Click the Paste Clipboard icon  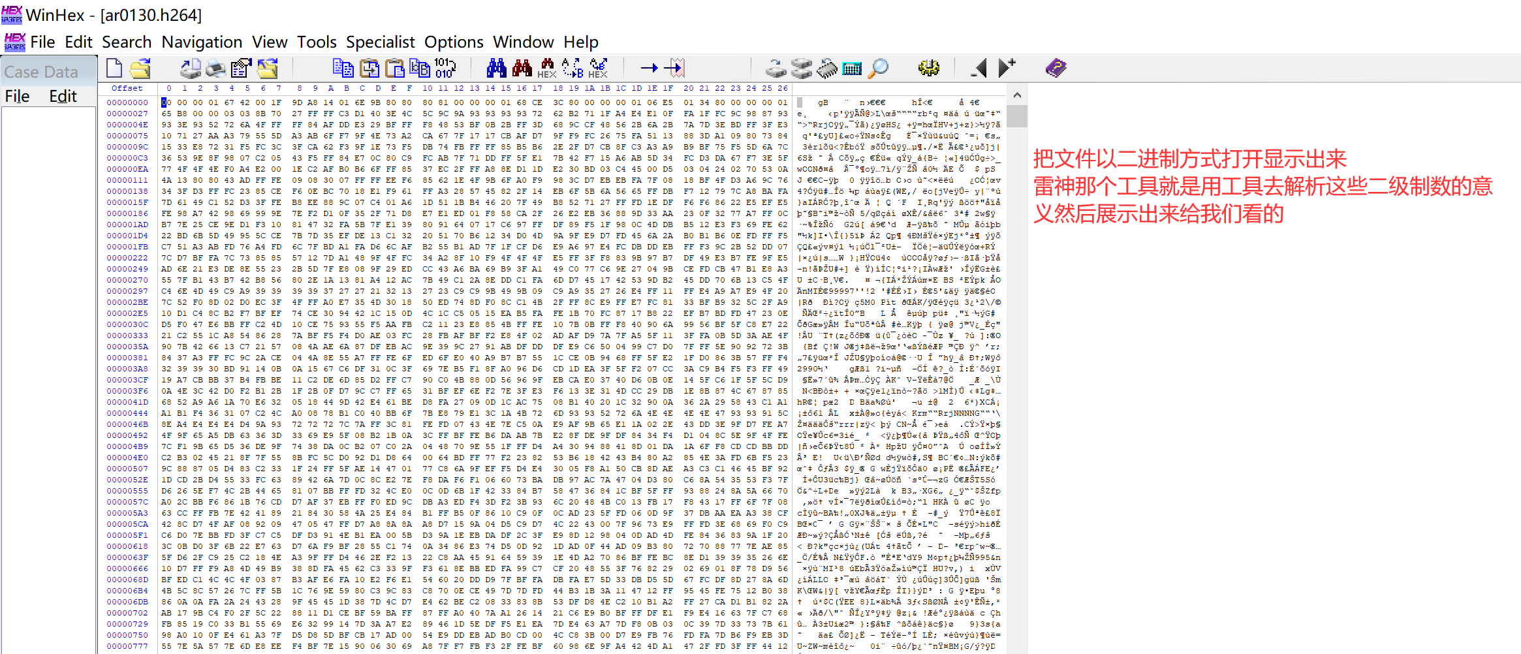click(394, 68)
